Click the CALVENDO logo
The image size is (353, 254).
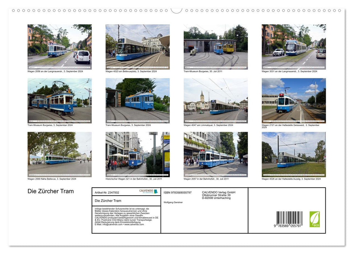point(148,191)
